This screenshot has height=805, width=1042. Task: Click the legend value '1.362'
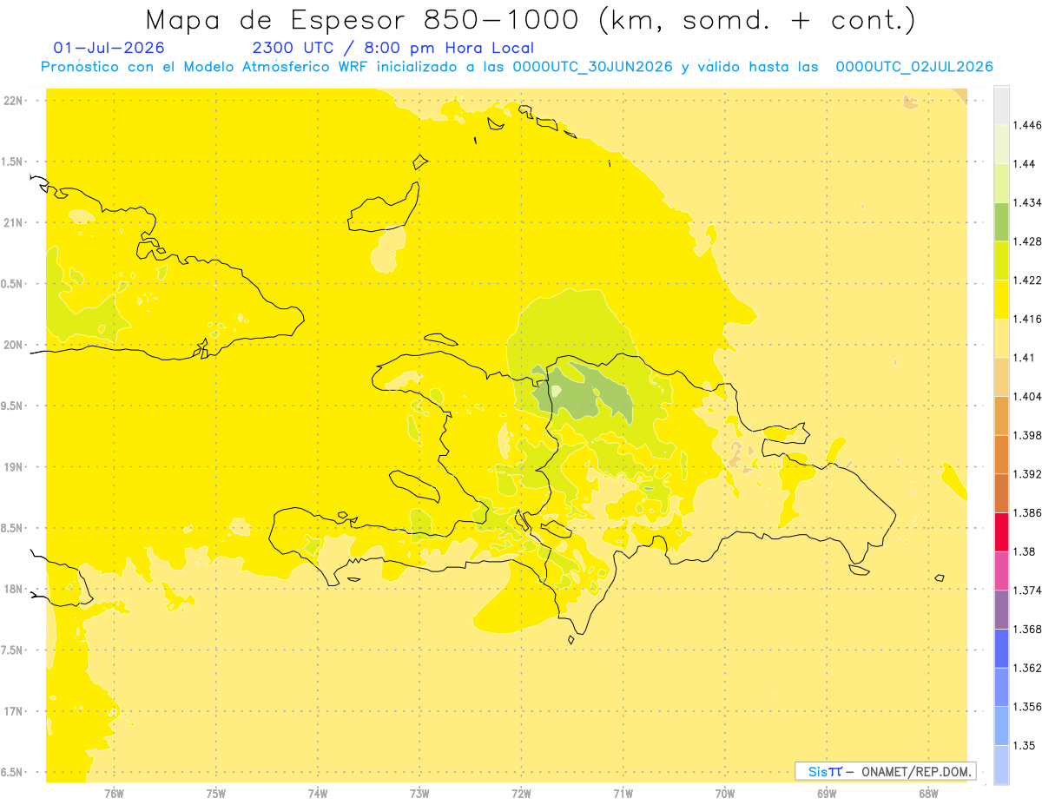pyautogui.click(x=1026, y=668)
